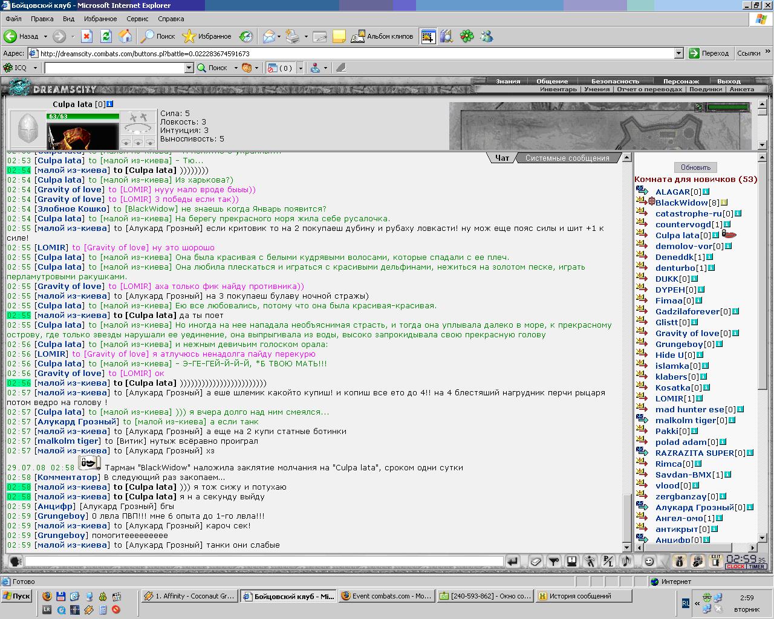Expand the ICQ search box dropdown arrow
The height and width of the screenshot is (619, 774).
pyautogui.click(x=189, y=68)
